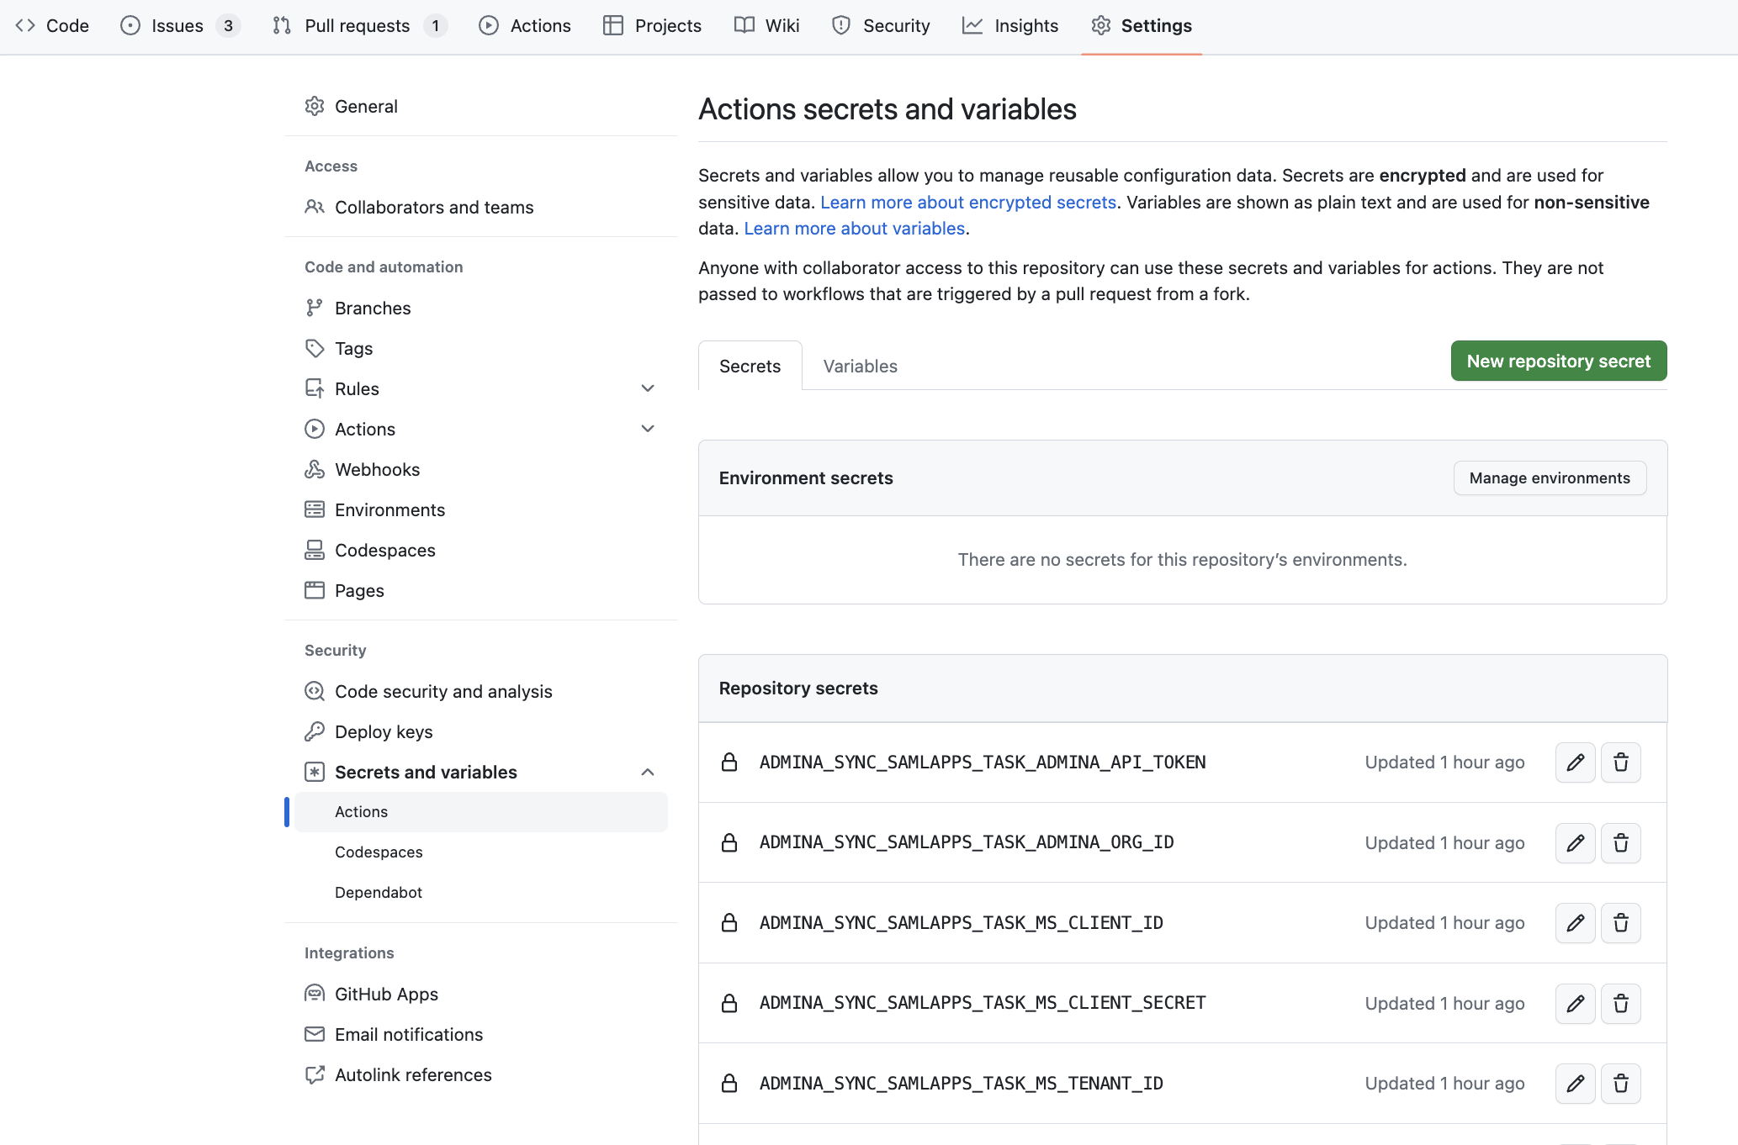Delete the ADMINA_ORG_ID secret via trash icon
Viewport: 1738px width, 1145px height.
click(x=1620, y=842)
